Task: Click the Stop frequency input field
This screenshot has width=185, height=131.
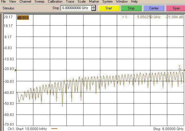Action: pyautogui.click(x=76, y=8)
